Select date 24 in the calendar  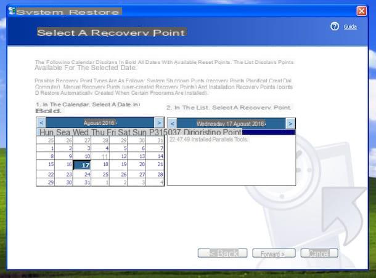[x=82, y=174]
